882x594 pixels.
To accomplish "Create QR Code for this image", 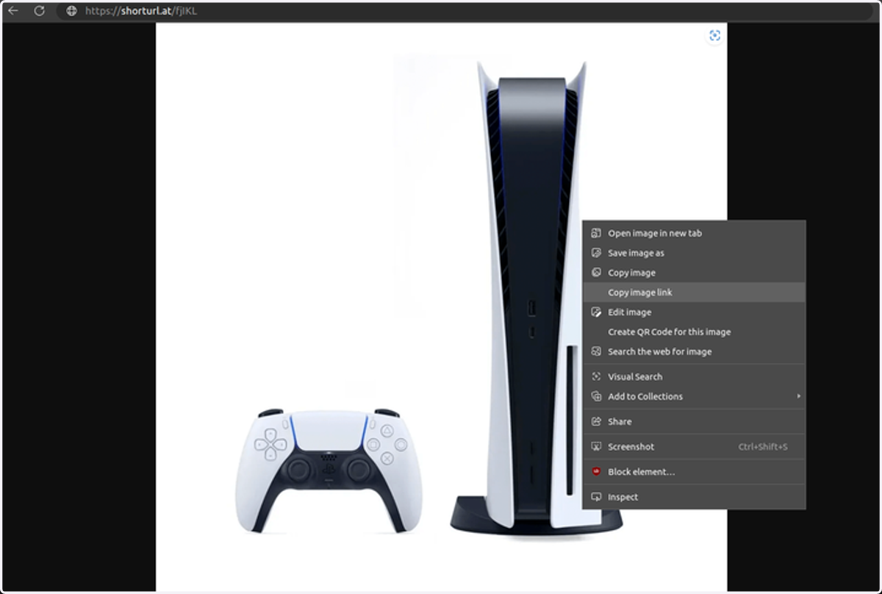I will tap(694, 332).
